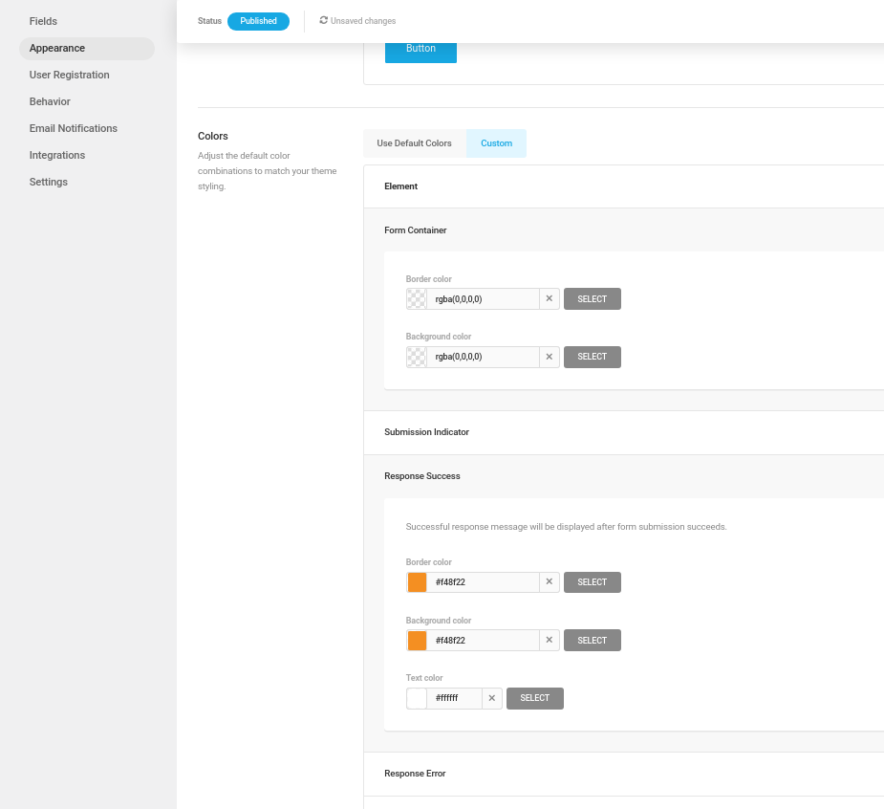This screenshot has height=809, width=884.
Task: Click the Colors section heading
Action: pyautogui.click(x=213, y=136)
